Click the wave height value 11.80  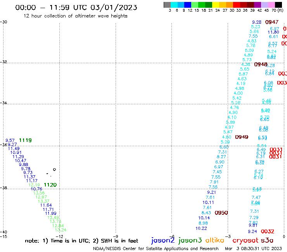point(273,32)
